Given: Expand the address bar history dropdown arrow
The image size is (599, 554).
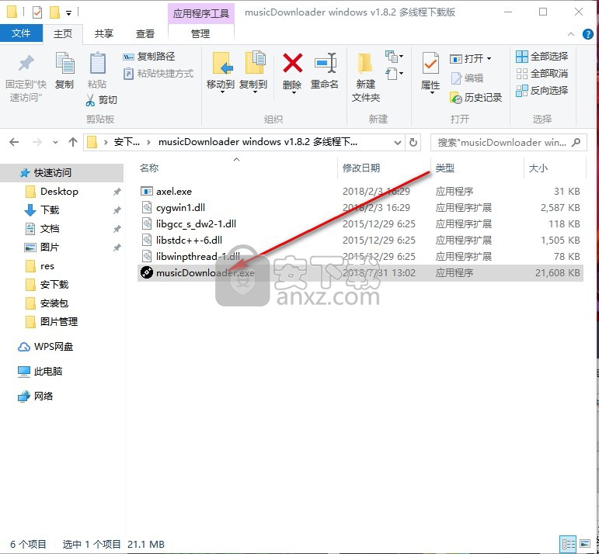Looking at the screenshot, I should pos(397,143).
